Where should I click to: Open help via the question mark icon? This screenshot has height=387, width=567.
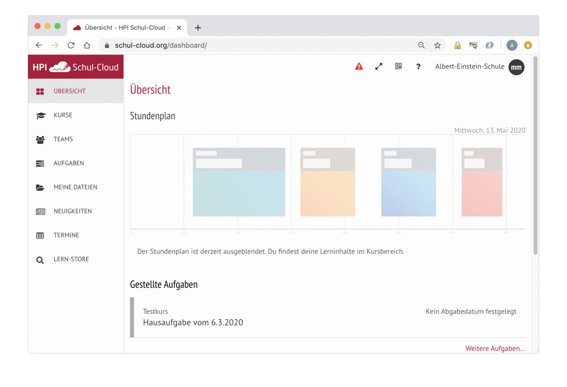pos(418,67)
